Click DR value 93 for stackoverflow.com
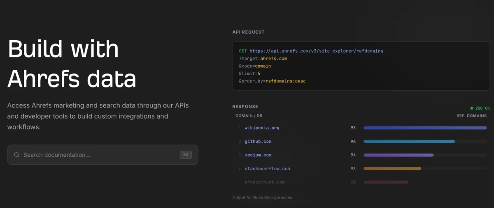This screenshot has height=208, width=494. coord(353,169)
